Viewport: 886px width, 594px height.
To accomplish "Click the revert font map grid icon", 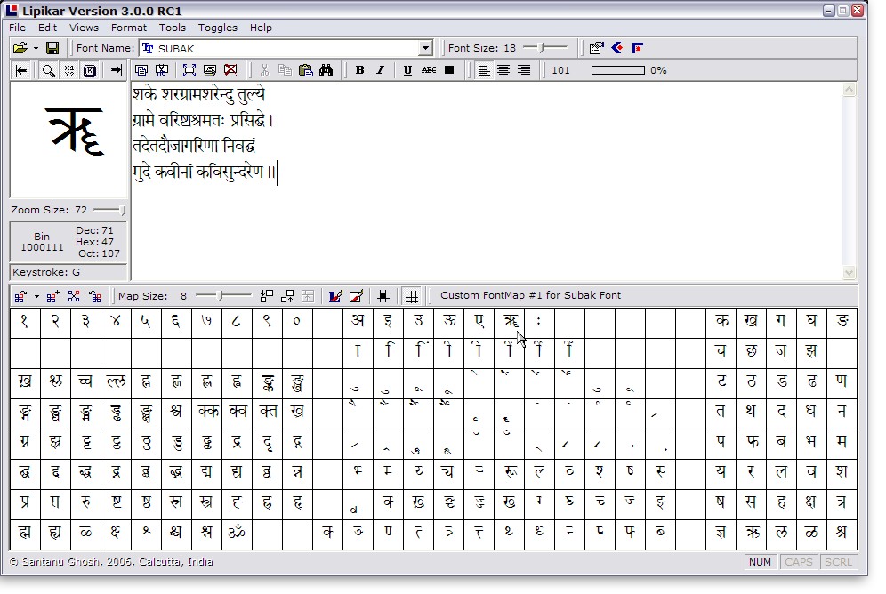I will point(95,296).
